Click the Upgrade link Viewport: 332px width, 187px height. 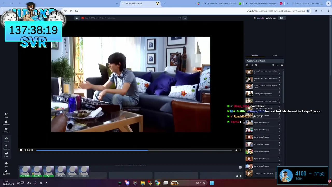pyautogui.click(x=259, y=18)
